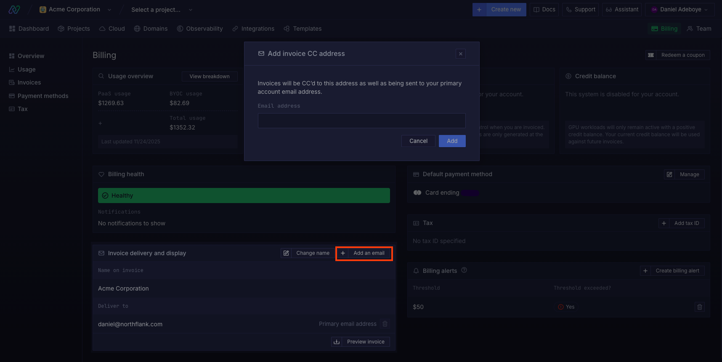Image resolution: width=722 pixels, height=362 pixels.
Task: Click the plus expander in Usage overview
Action: 100,123
